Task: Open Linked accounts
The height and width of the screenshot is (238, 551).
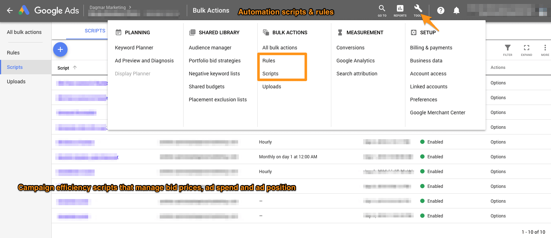Action: [429, 87]
